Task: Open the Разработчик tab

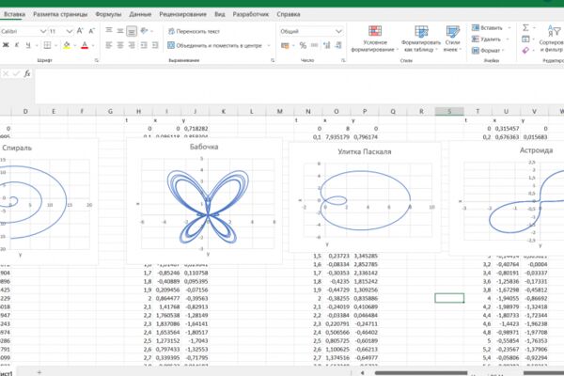Action: click(250, 14)
